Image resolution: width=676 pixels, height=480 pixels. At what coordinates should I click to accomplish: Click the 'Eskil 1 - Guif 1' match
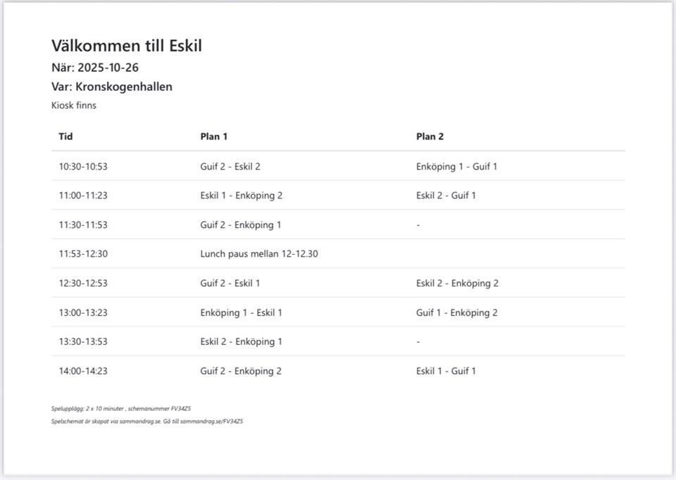click(446, 371)
